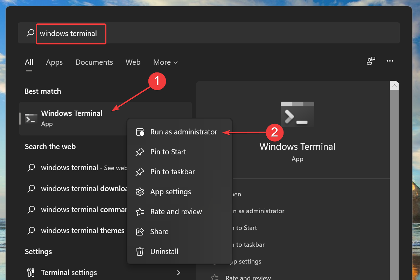Click Rate and review in the preview pane
420x280 pixels.
248,278
